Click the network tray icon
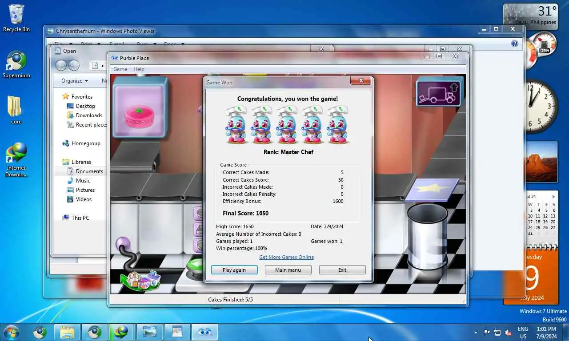 click(497, 333)
